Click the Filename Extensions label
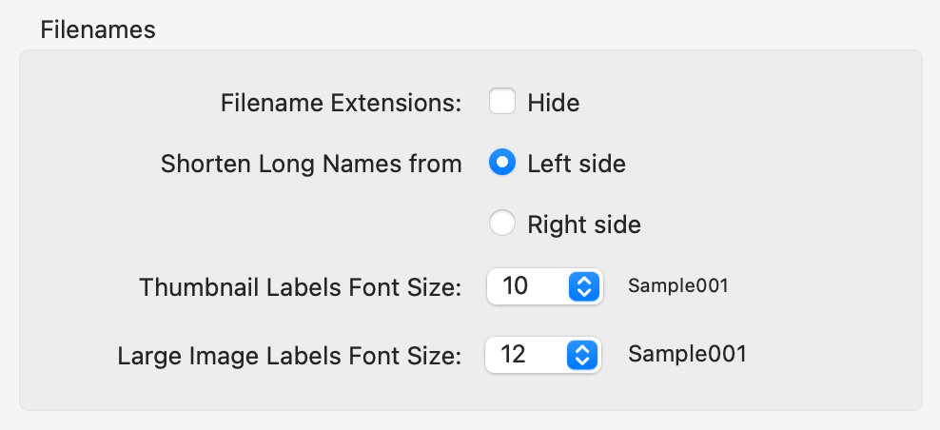 341,102
